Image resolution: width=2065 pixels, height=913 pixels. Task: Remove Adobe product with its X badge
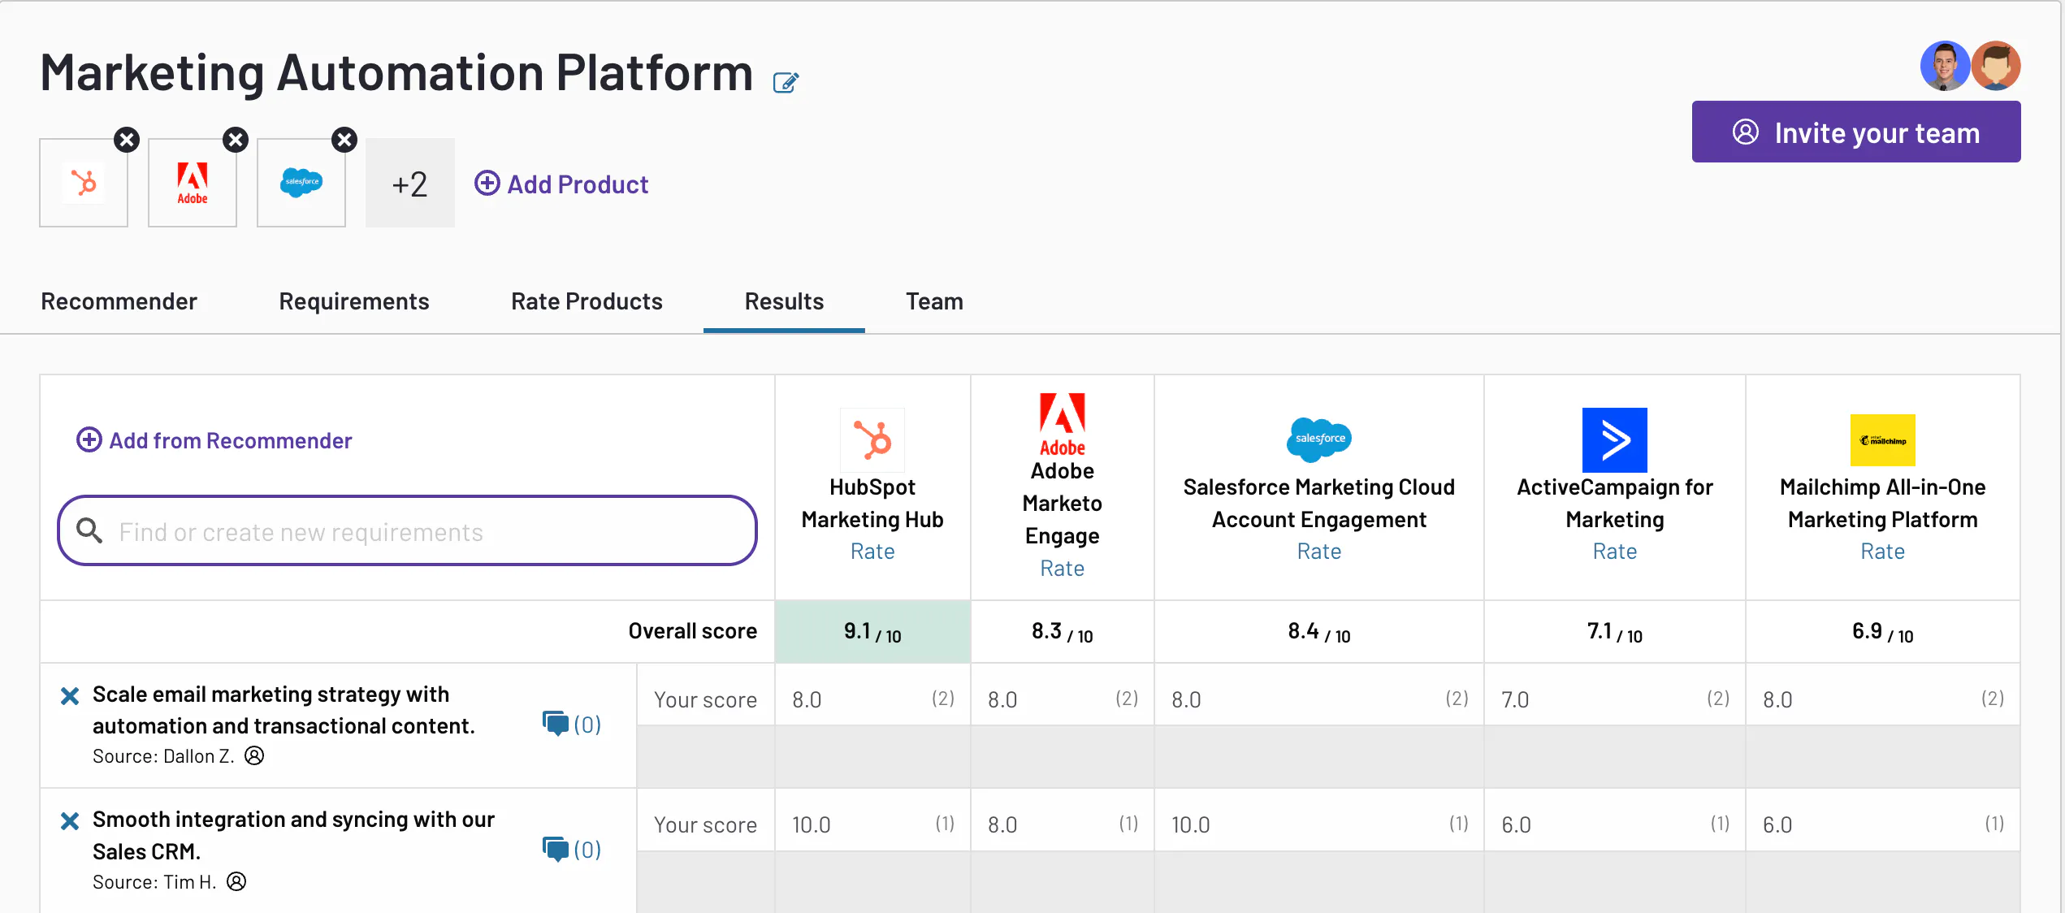pos(236,140)
